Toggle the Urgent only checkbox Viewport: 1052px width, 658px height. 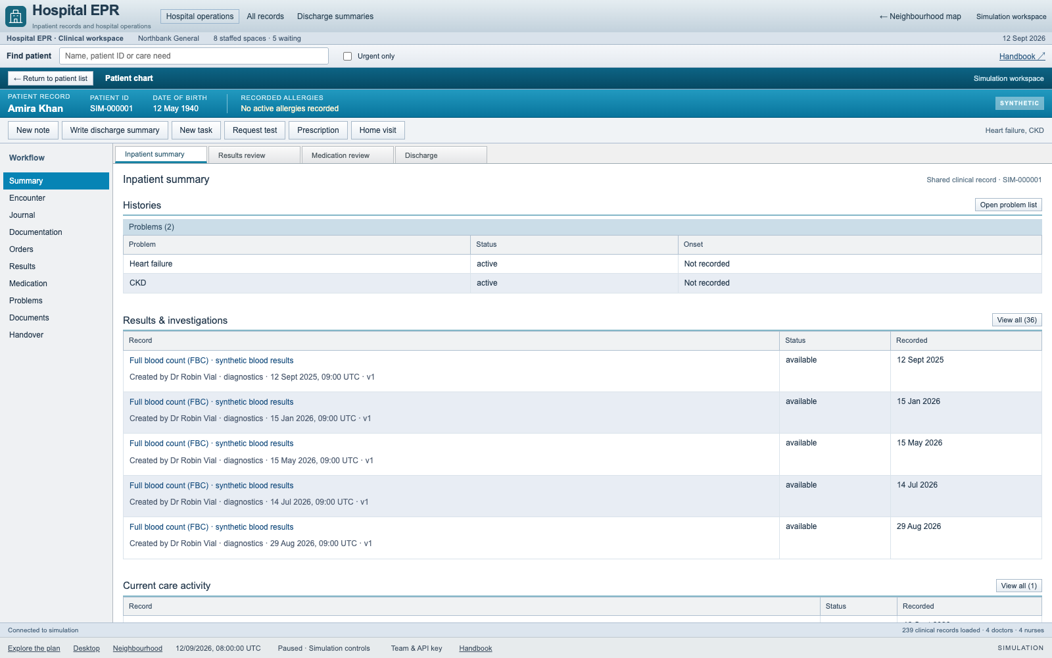[x=347, y=57]
